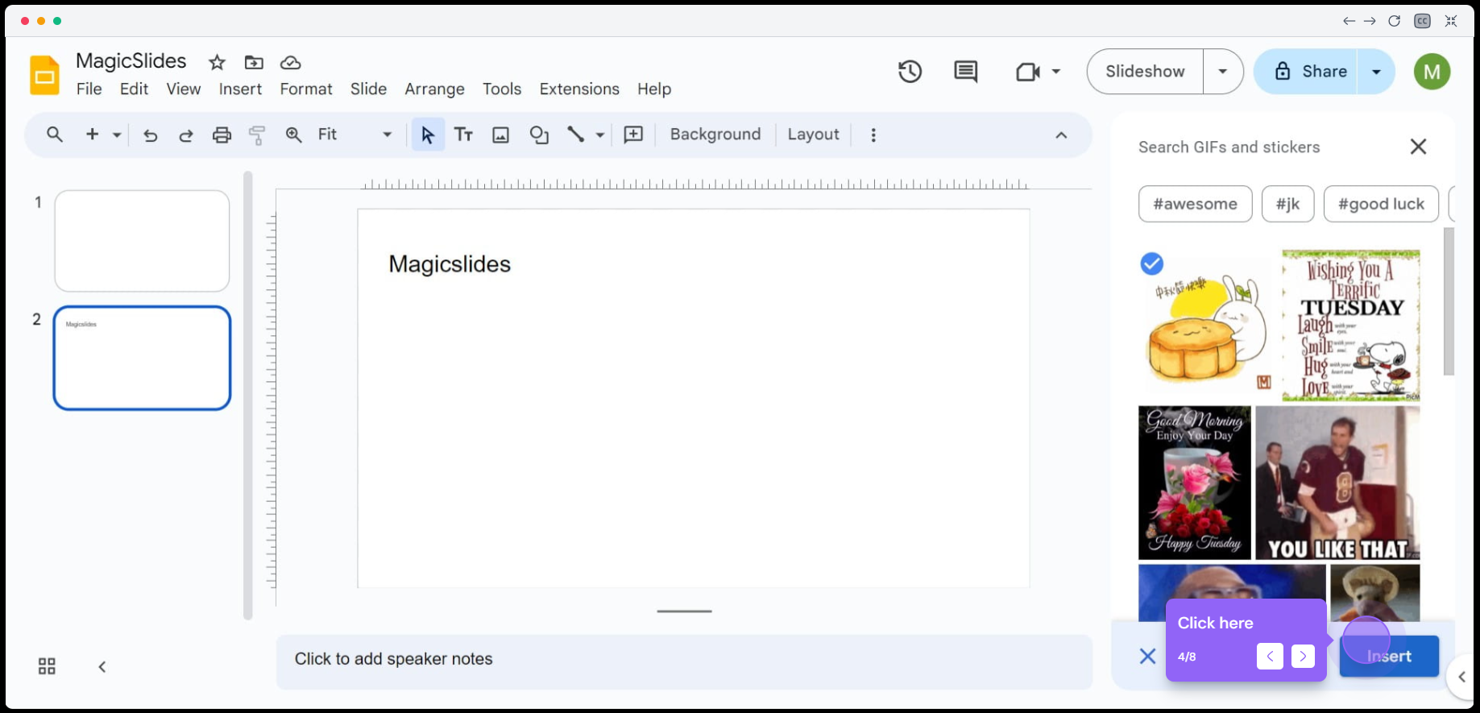The image size is (1480, 713).
Task: Click the move to folder icon
Action: click(x=254, y=62)
